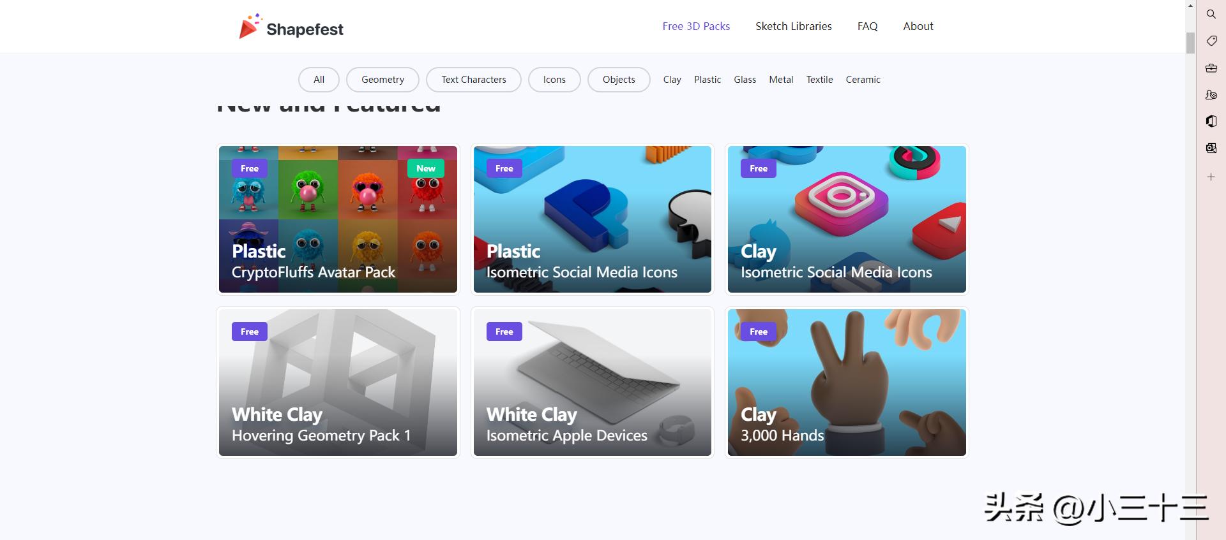
Task: Click the Shapefest logo
Action: click(x=291, y=27)
